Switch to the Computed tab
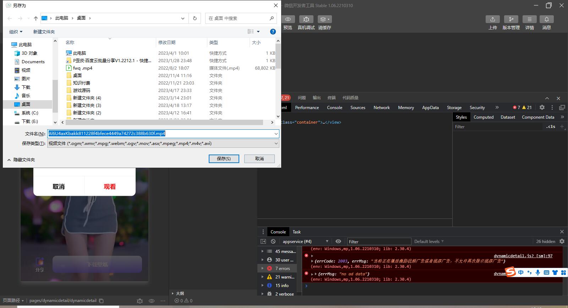The height and width of the screenshot is (308, 568). click(x=483, y=117)
